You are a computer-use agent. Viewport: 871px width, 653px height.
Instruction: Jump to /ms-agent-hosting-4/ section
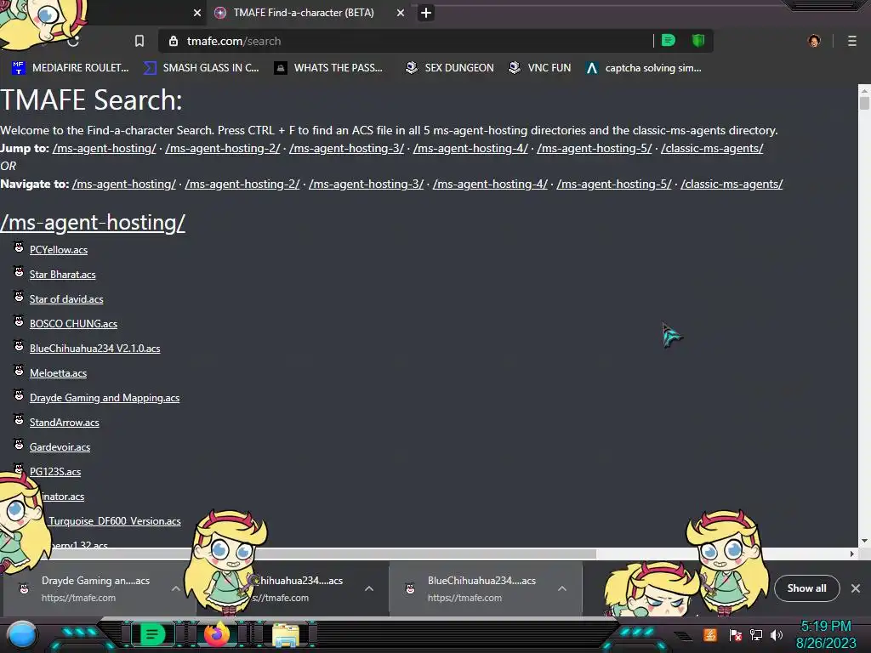tap(470, 148)
